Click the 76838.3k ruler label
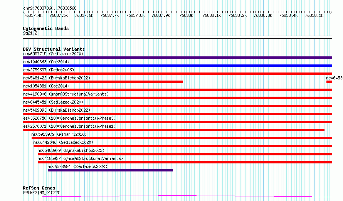The width and height of the screenshot is (343, 201). (263, 15)
